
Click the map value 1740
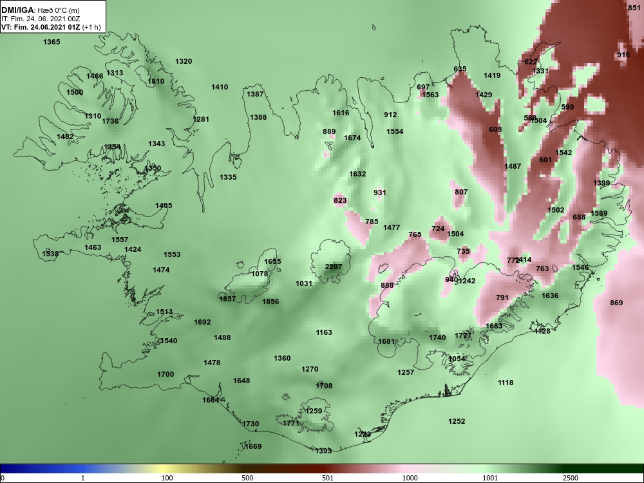pyautogui.click(x=437, y=337)
